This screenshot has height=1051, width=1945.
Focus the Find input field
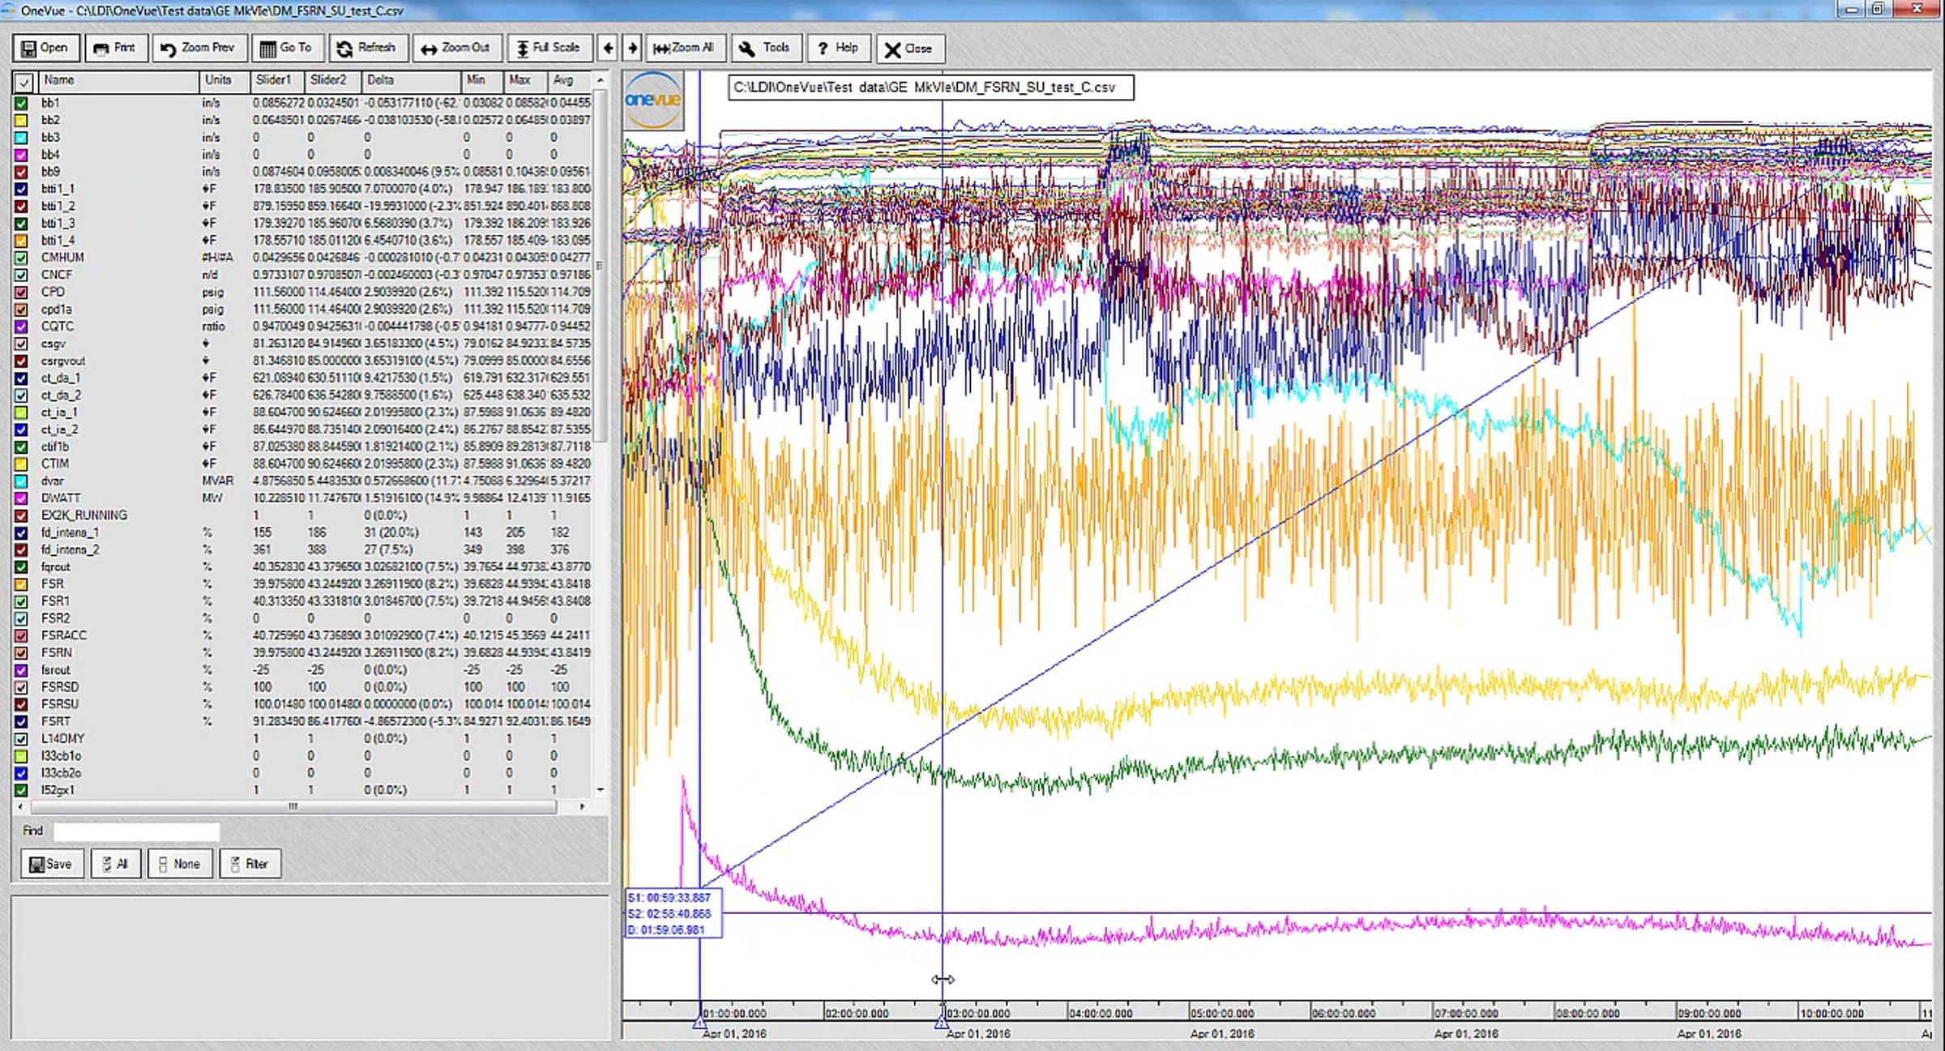coord(136,831)
